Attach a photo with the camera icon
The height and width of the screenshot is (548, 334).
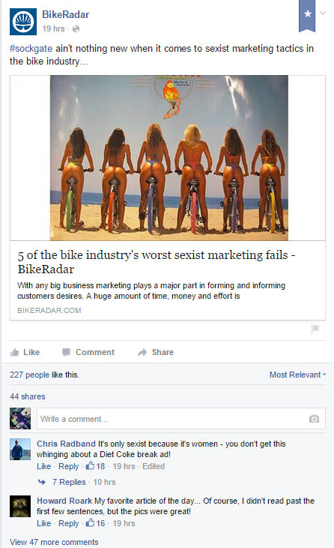click(x=314, y=419)
